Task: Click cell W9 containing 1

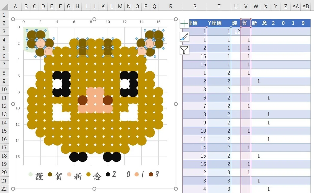Action: click(256, 81)
